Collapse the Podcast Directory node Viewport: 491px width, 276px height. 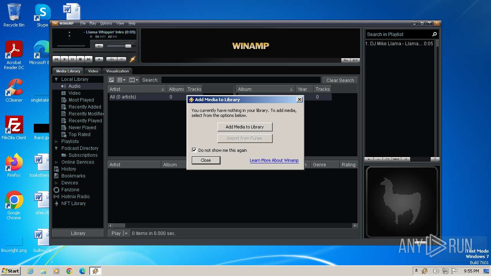56,148
